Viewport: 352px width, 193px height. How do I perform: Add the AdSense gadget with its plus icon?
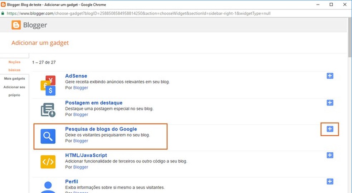coord(330,76)
